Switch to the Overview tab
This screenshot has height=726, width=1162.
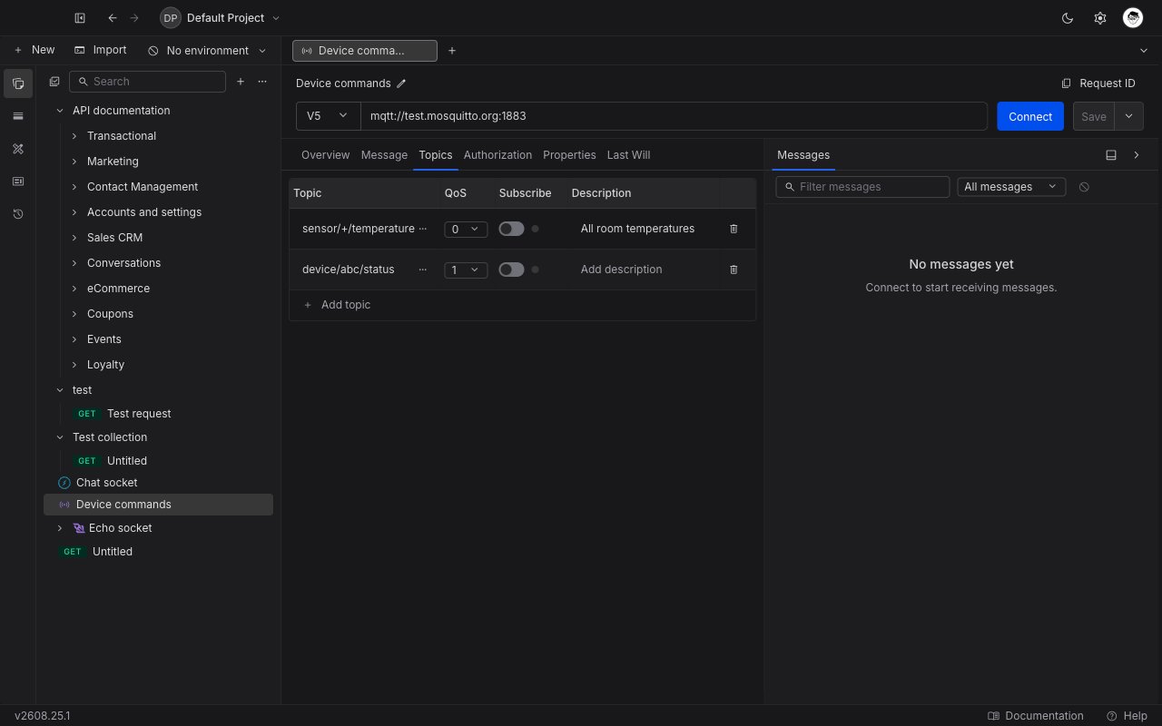point(325,155)
